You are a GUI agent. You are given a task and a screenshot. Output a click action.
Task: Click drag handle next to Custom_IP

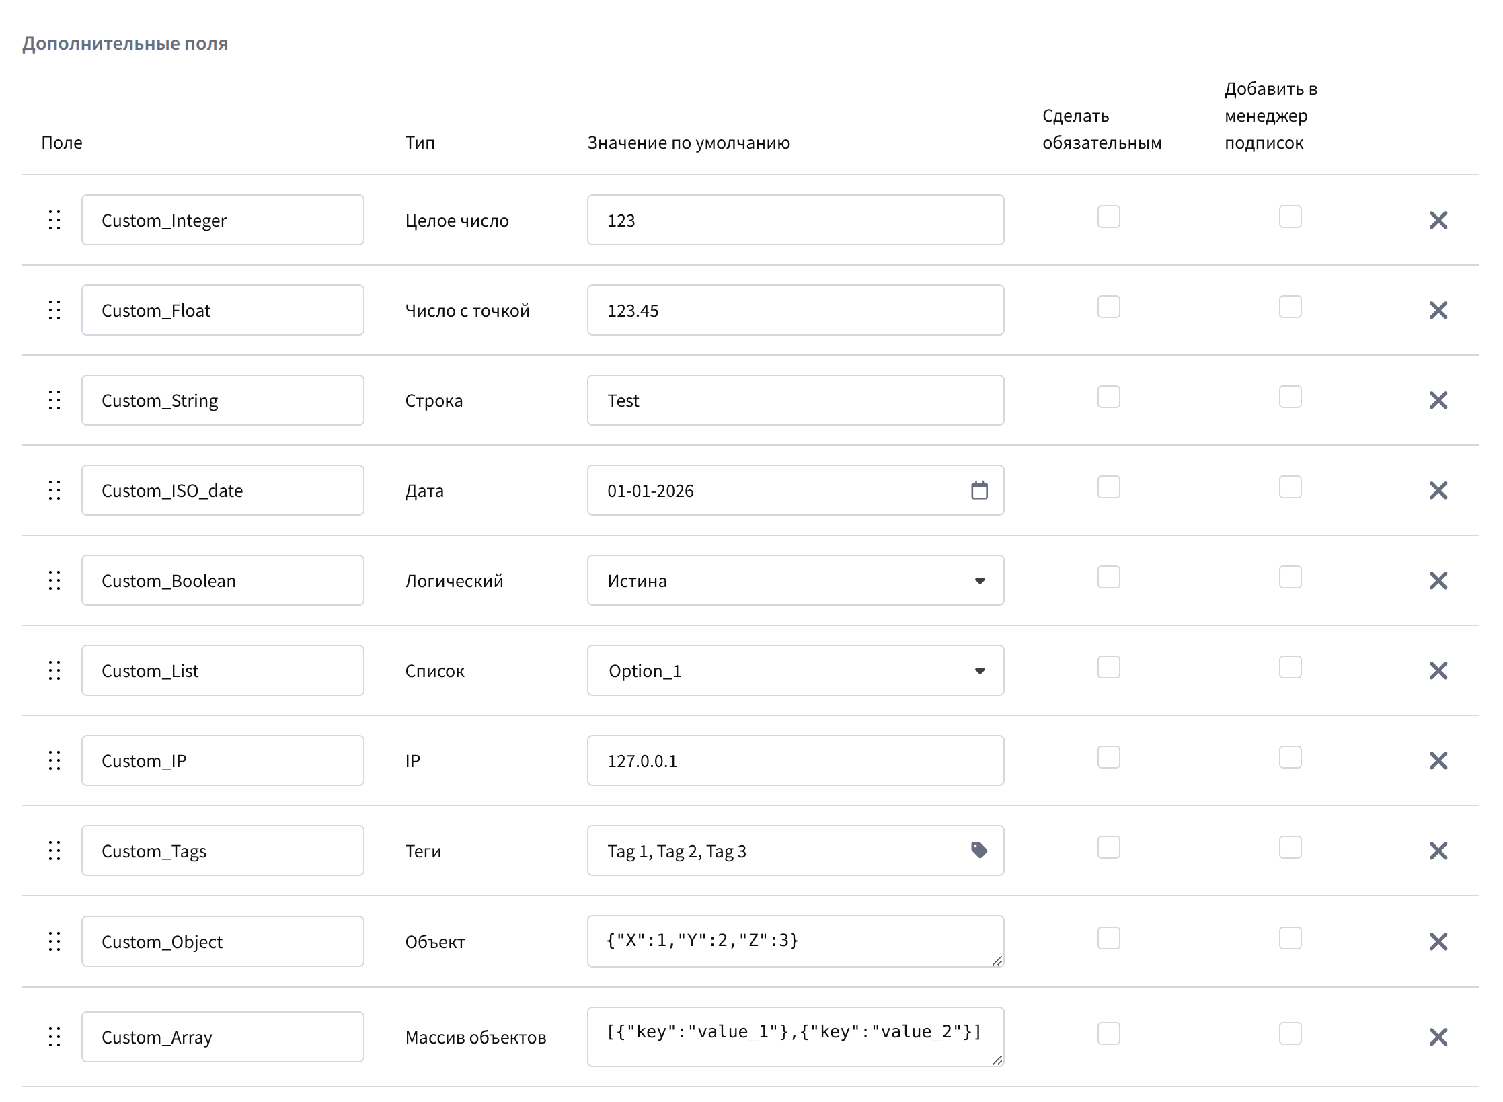point(54,760)
